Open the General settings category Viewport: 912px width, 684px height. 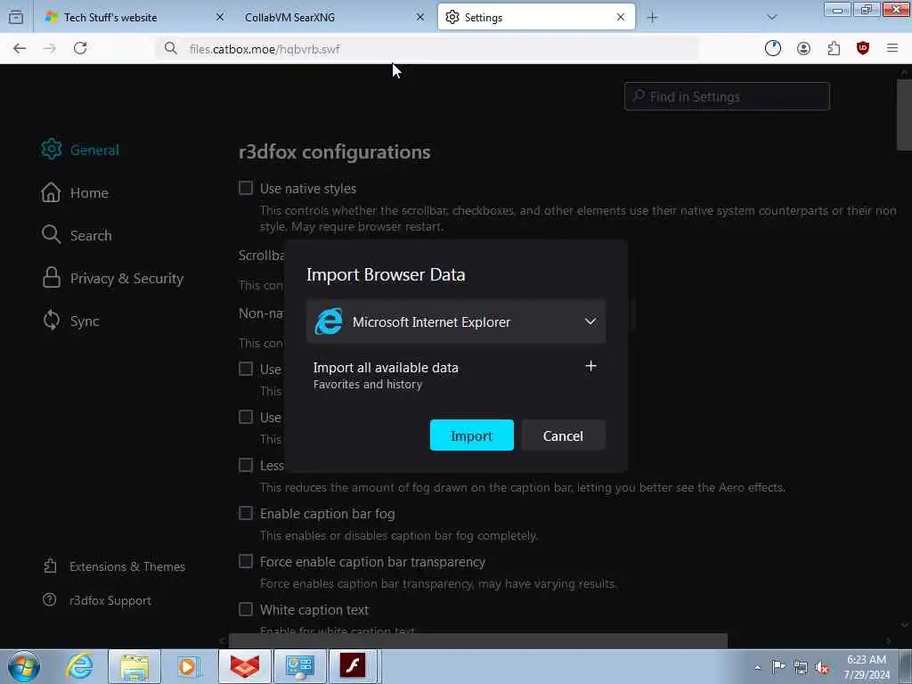80,150
